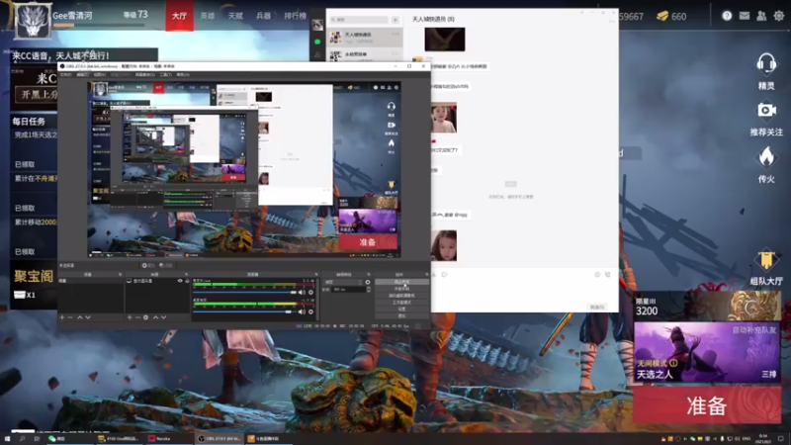
Task: Open the first WeChat conversation in the list
Action: point(365,37)
